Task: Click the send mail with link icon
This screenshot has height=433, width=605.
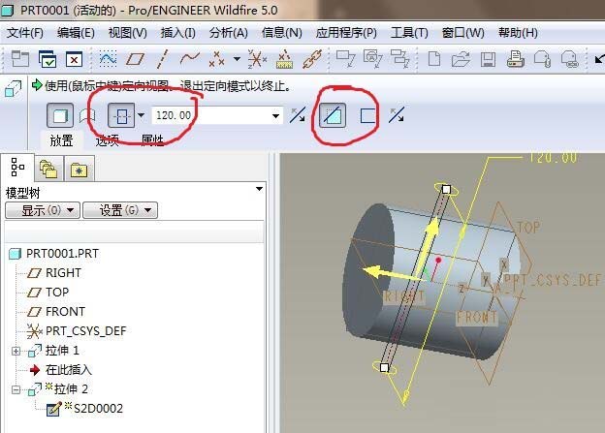Action: [x=569, y=60]
